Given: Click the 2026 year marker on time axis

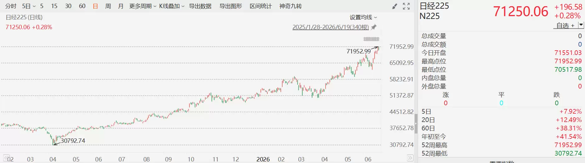Looking at the screenshot, I should tap(263, 159).
